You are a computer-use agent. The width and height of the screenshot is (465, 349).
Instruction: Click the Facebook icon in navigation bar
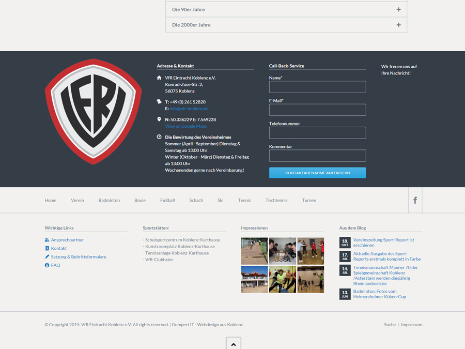(x=415, y=200)
